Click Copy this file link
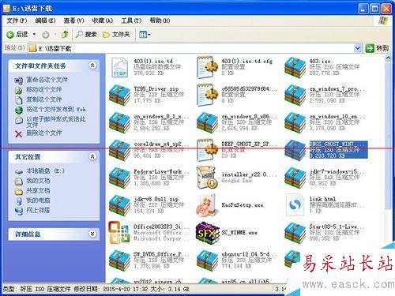This screenshot has width=395, height=296. tap(43, 99)
